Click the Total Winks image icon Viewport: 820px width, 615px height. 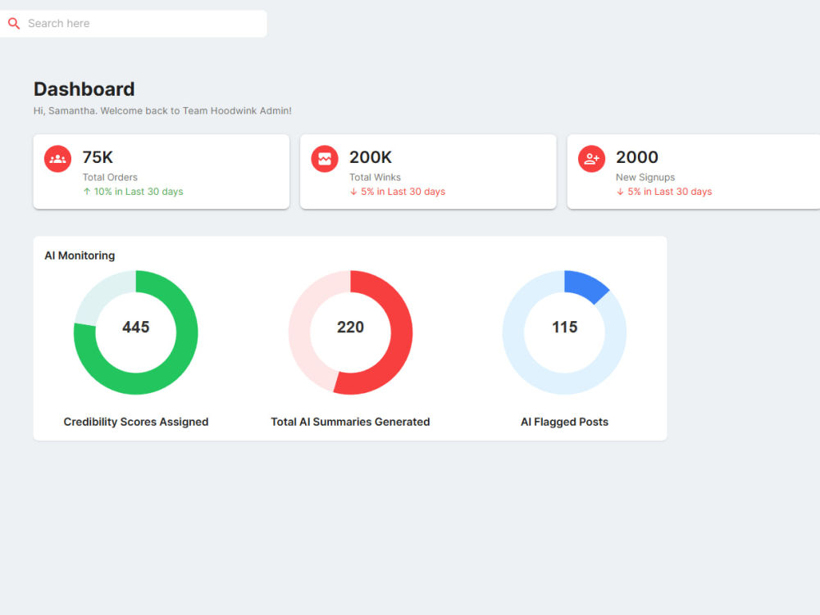tap(325, 159)
